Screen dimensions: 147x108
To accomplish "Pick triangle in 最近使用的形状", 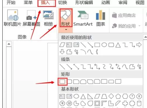I will (118, 45).
